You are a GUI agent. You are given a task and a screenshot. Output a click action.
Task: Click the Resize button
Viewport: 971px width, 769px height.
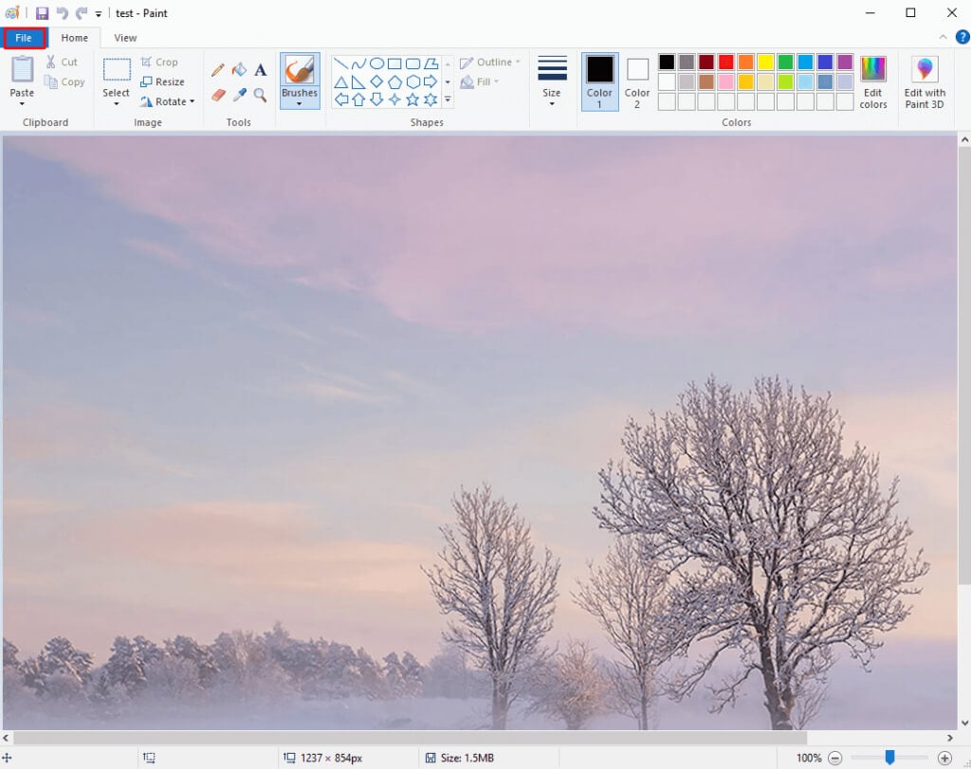tap(162, 82)
